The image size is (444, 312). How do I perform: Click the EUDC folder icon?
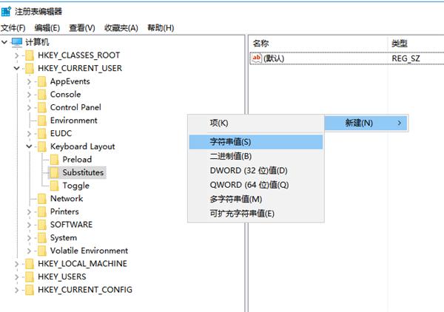point(42,134)
